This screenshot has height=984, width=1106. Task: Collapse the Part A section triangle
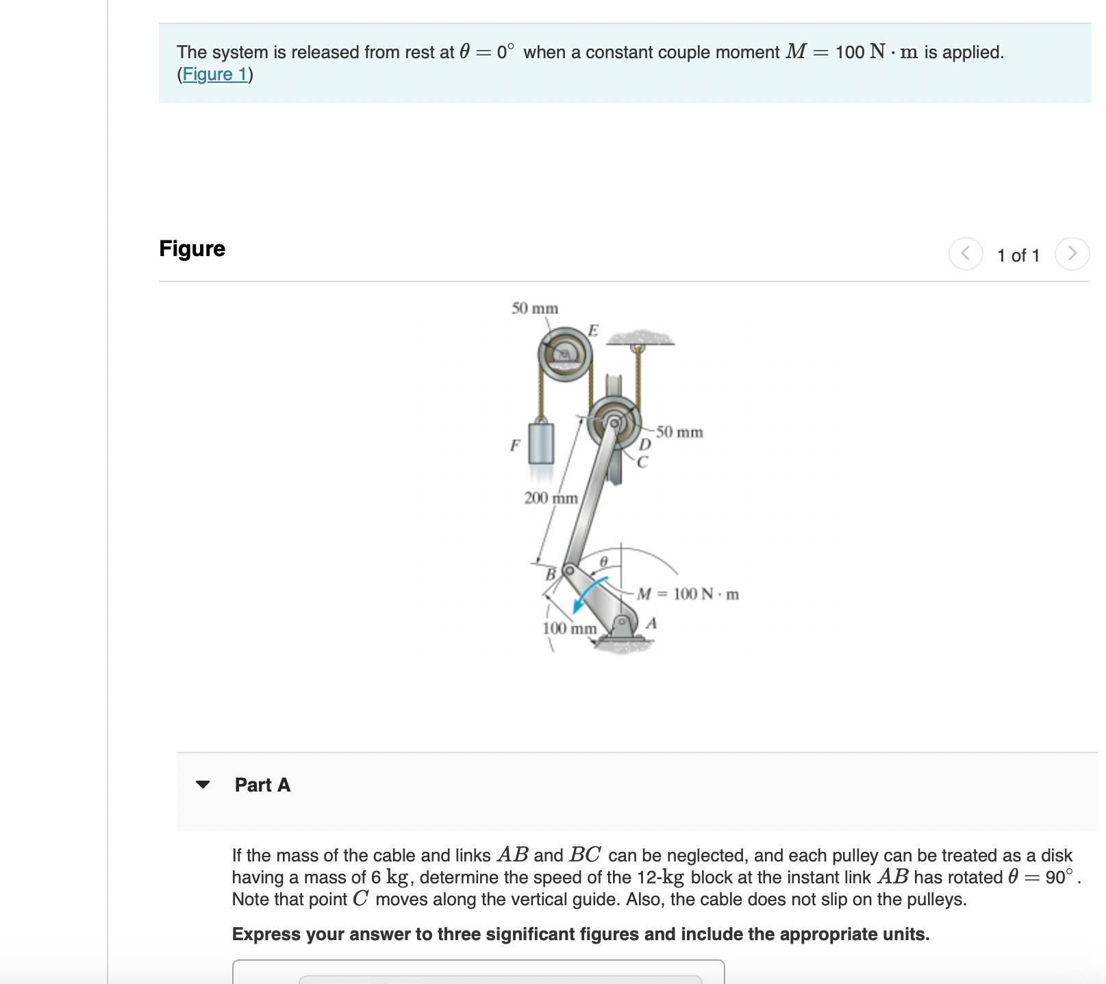[203, 786]
